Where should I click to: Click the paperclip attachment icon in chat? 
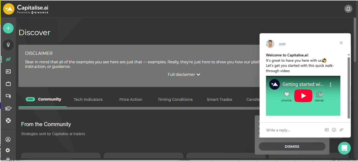tap(341, 130)
